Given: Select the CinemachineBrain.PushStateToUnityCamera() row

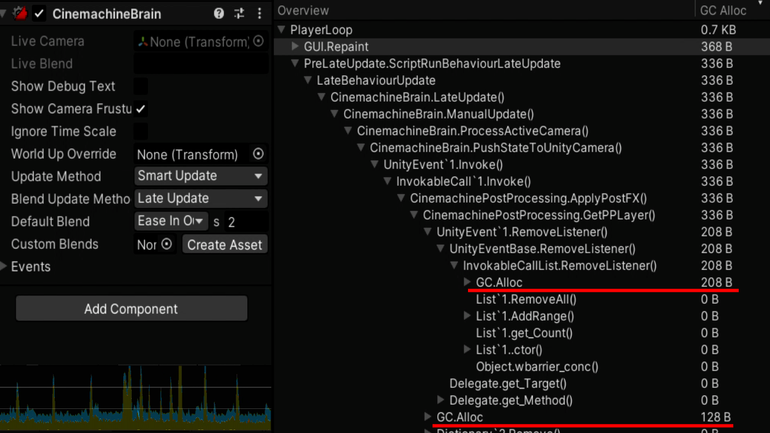Looking at the screenshot, I should (x=522, y=147).
